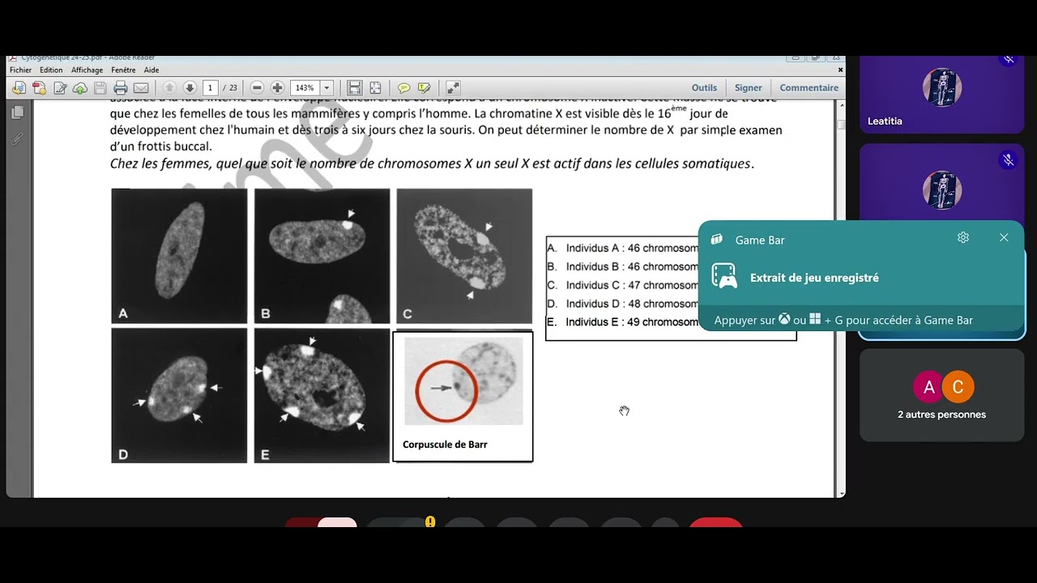Click the Game Bar controller icon
Viewport: 1037px width, 583px height.
724,277
